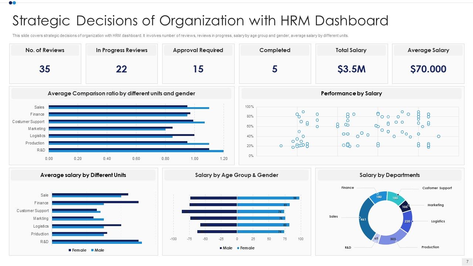
Task: Select 'R&D' label in comparison ratio chart
Action: pos(41,150)
